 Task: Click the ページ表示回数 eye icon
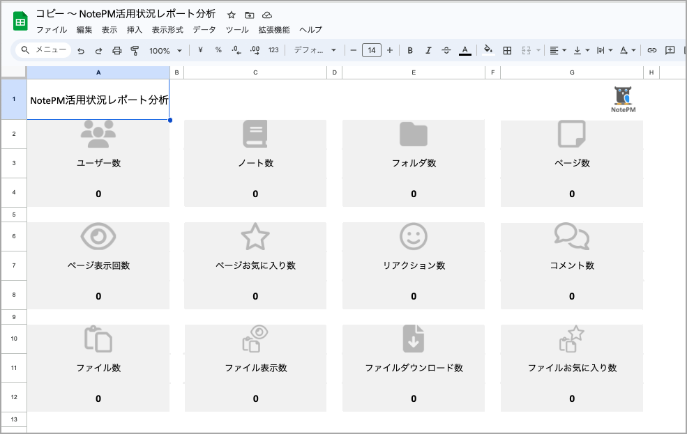click(x=98, y=236)
